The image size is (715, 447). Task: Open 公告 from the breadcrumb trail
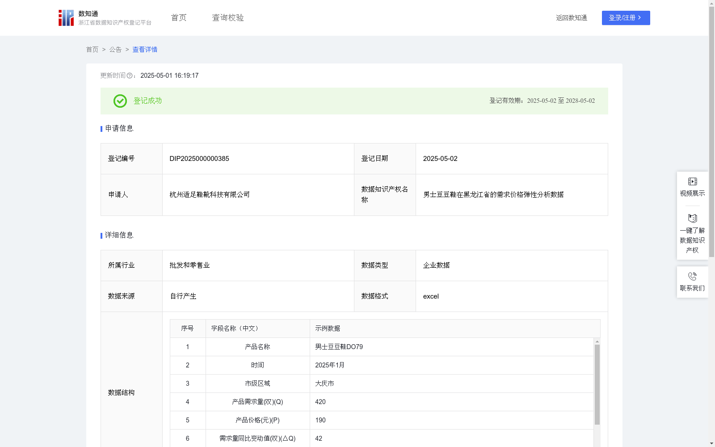pos(115,49)
